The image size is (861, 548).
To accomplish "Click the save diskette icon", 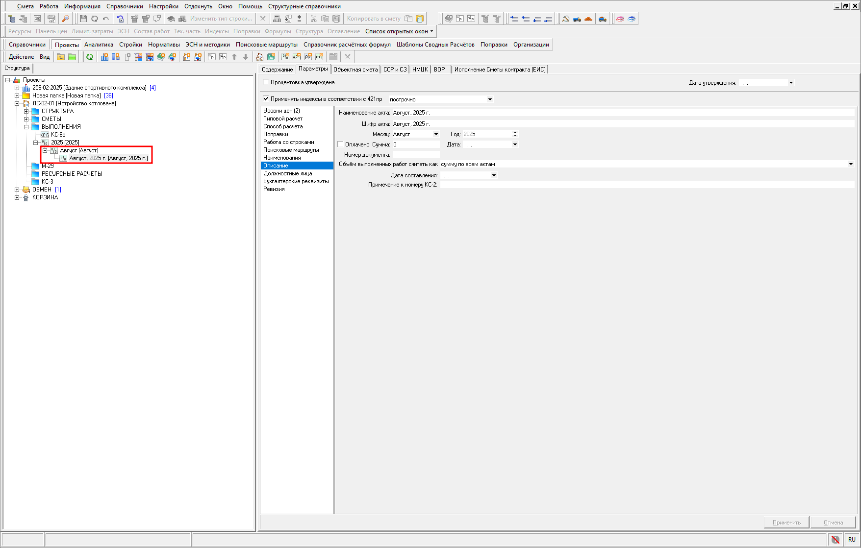I will pos(83,19).
